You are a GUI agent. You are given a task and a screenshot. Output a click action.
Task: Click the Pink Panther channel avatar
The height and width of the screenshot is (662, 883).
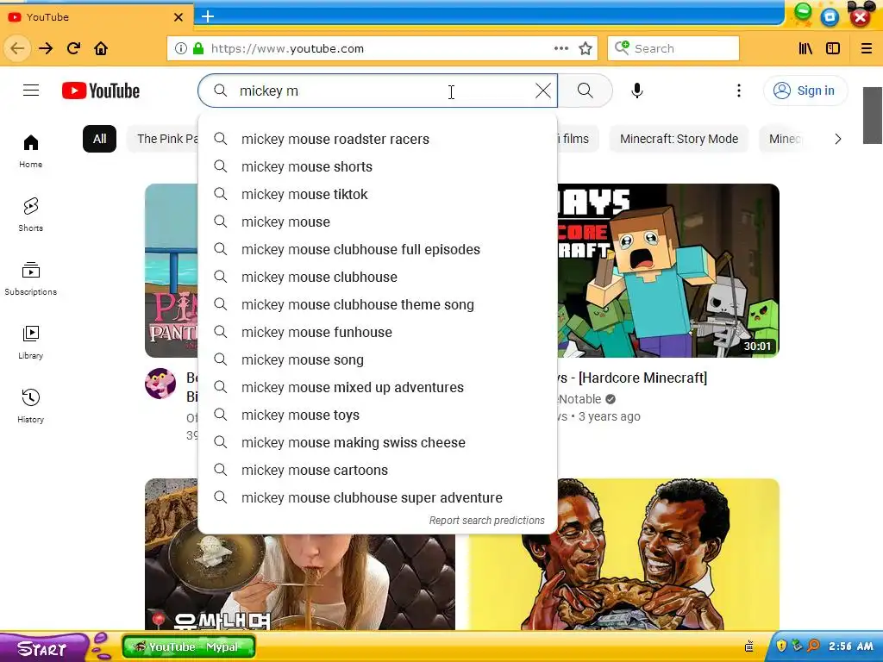click(x=160, y=384)
